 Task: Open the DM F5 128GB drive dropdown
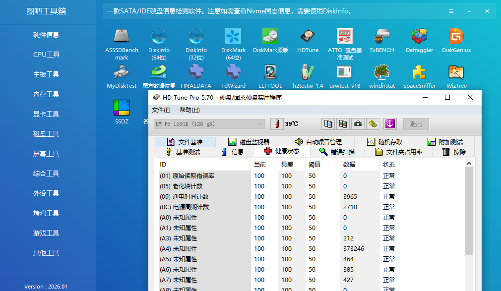click(209, 124)
